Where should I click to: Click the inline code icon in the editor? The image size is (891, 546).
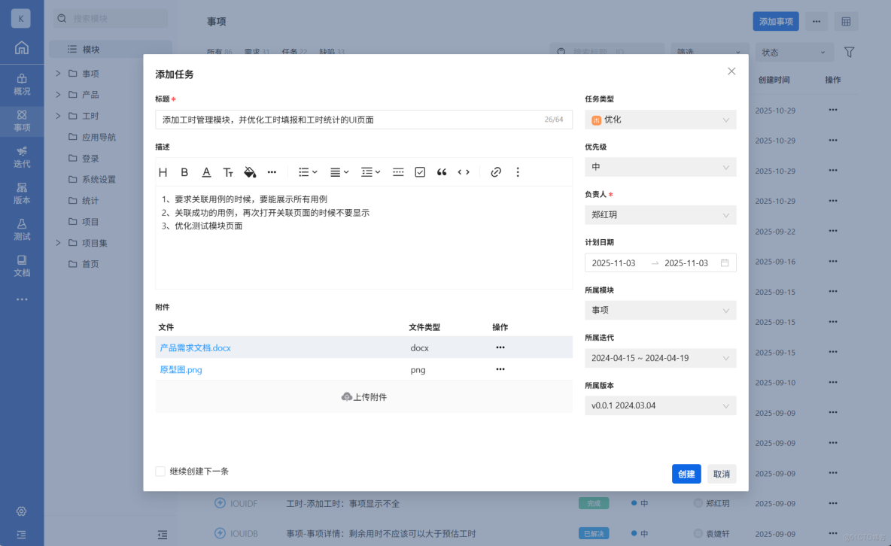464,171
